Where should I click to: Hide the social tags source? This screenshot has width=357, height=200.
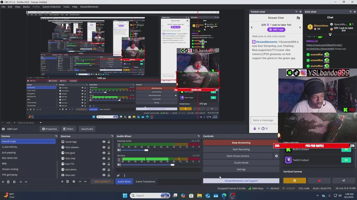pos(104,142)
